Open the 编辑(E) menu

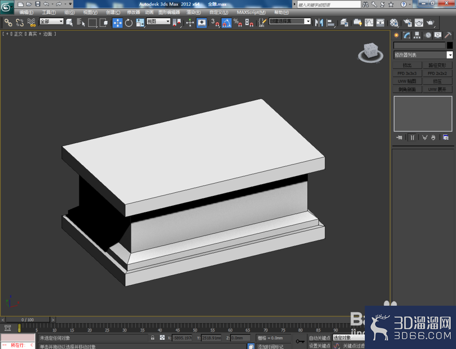point(26,12)
